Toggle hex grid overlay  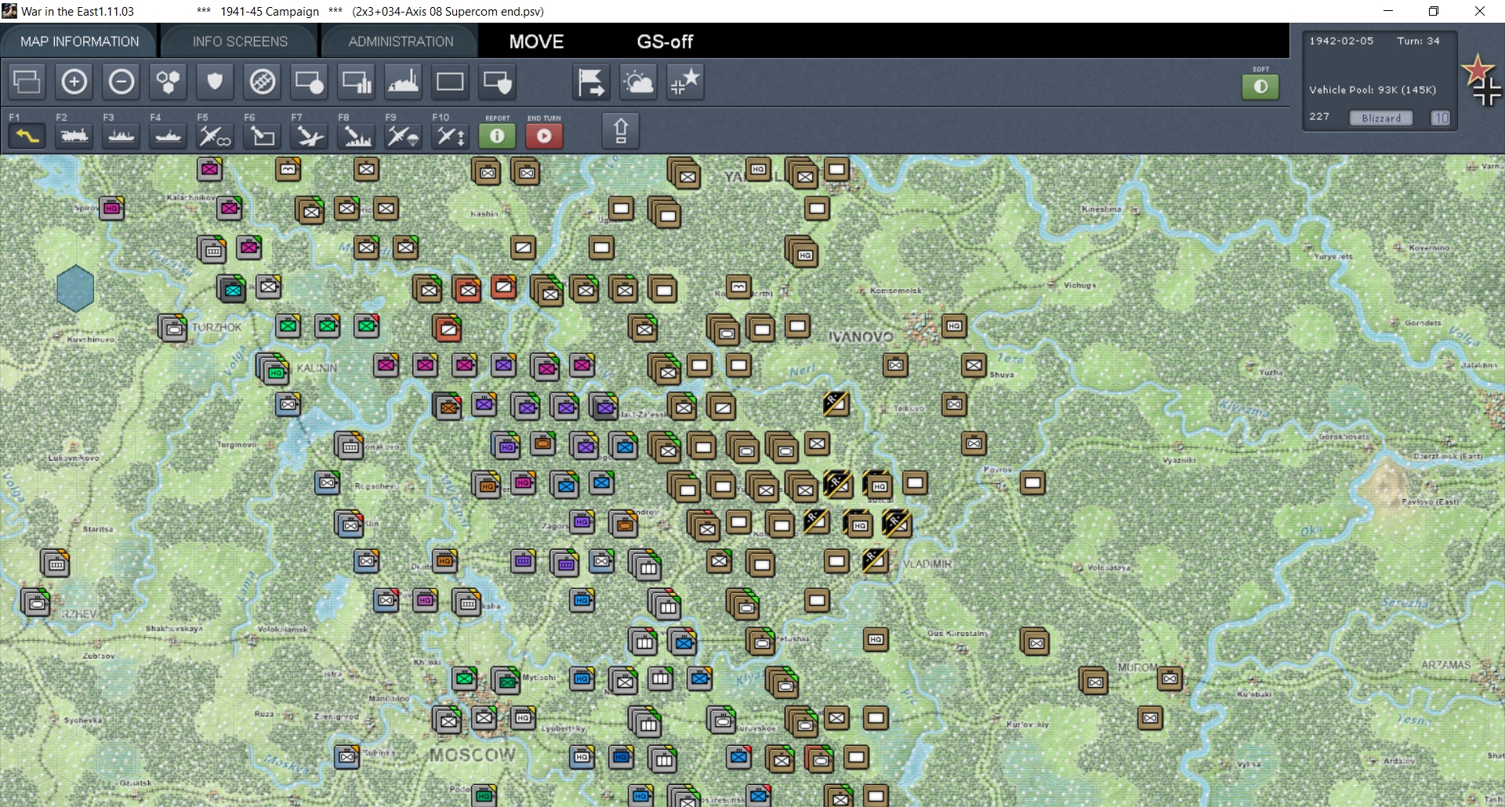tap(169, 81)
